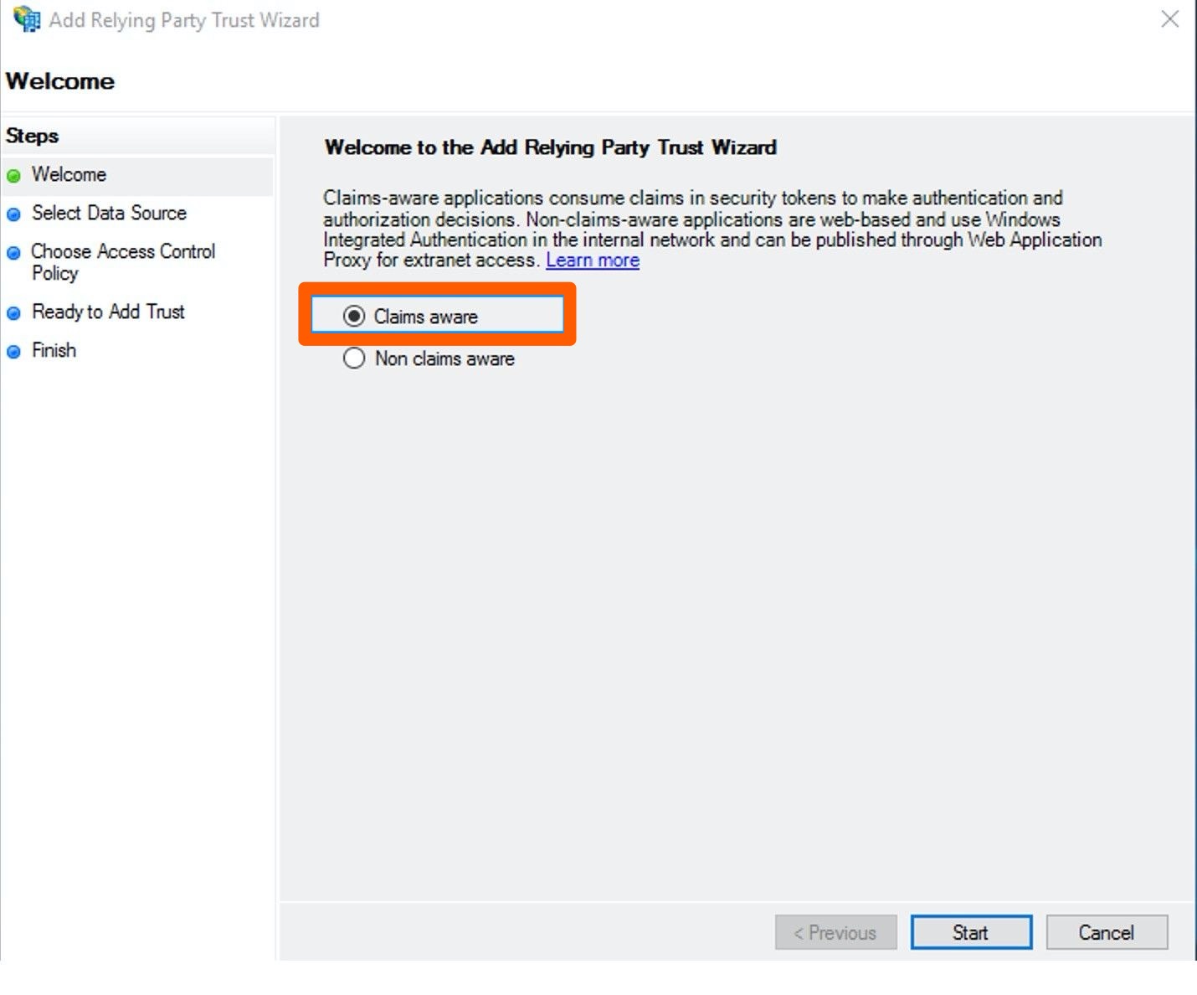Select the Claims aware radio button
This screenshot has width=1197, height=995.
click(354, 317)
